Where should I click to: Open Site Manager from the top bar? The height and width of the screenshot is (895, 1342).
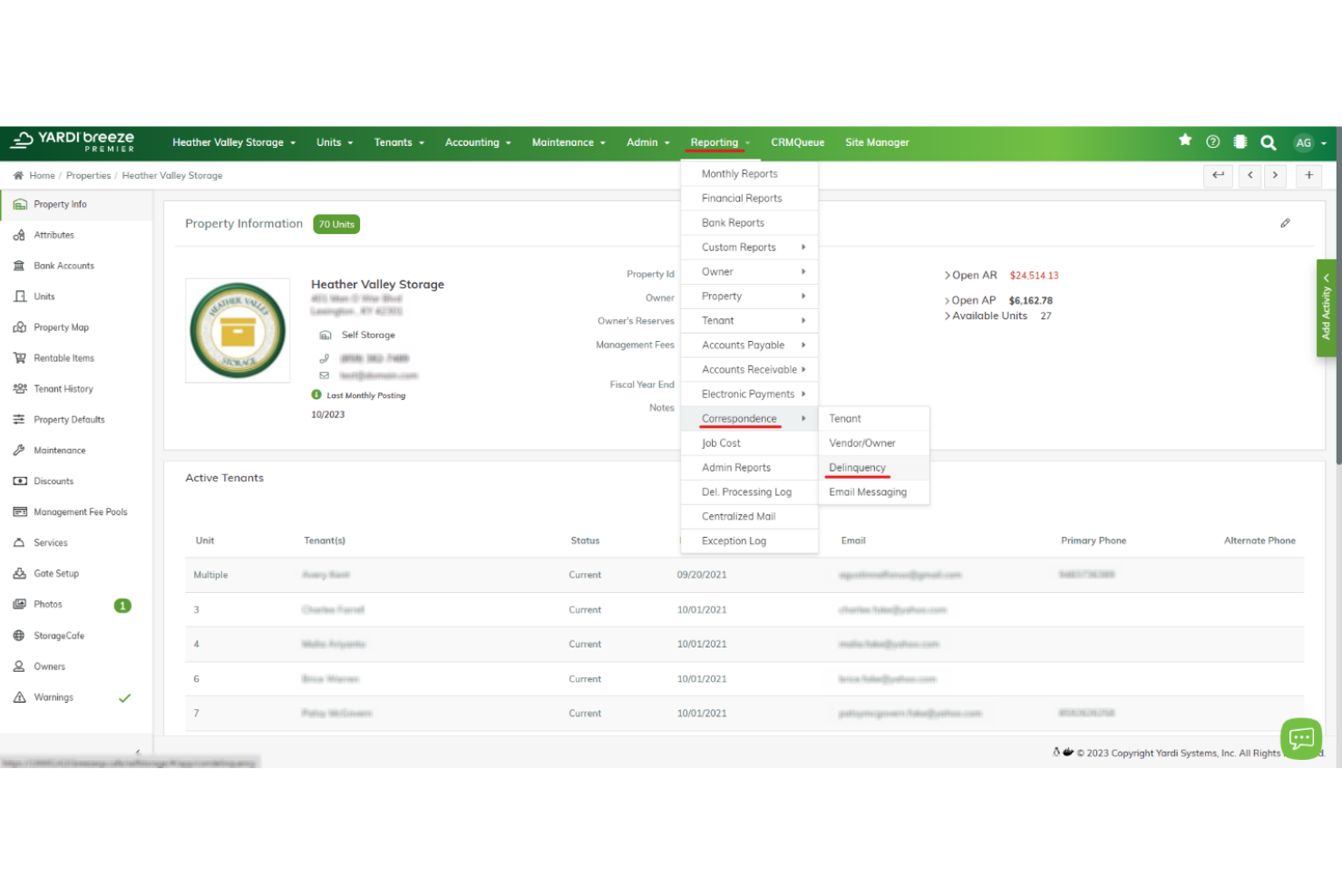[877, 142]
